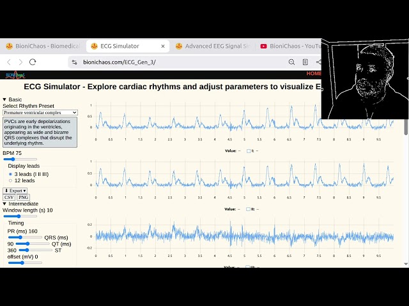Click the HOME link in site header

coord(314,74)
